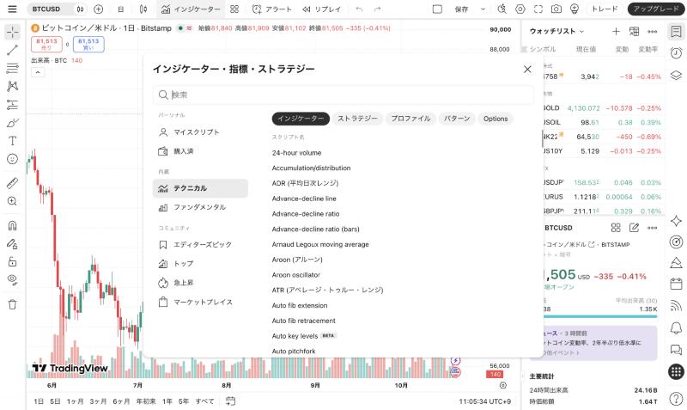Open the Fibonacci tools group

12,68
